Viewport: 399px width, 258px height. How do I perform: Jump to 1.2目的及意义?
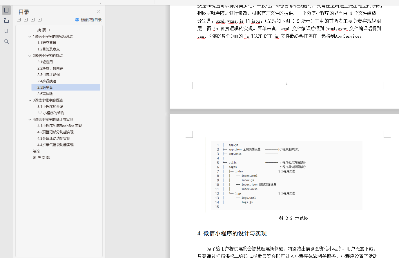tap(48, 49)
